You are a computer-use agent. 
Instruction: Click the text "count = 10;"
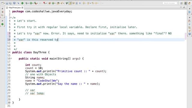(x=34, y=68)
